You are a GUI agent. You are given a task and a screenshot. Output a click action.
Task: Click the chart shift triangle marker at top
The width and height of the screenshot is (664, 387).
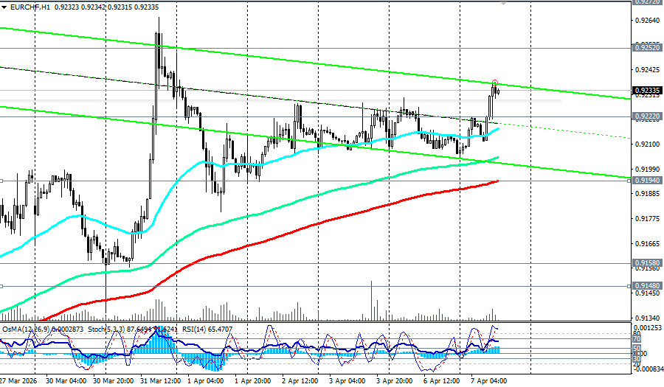tap(504, 3)
